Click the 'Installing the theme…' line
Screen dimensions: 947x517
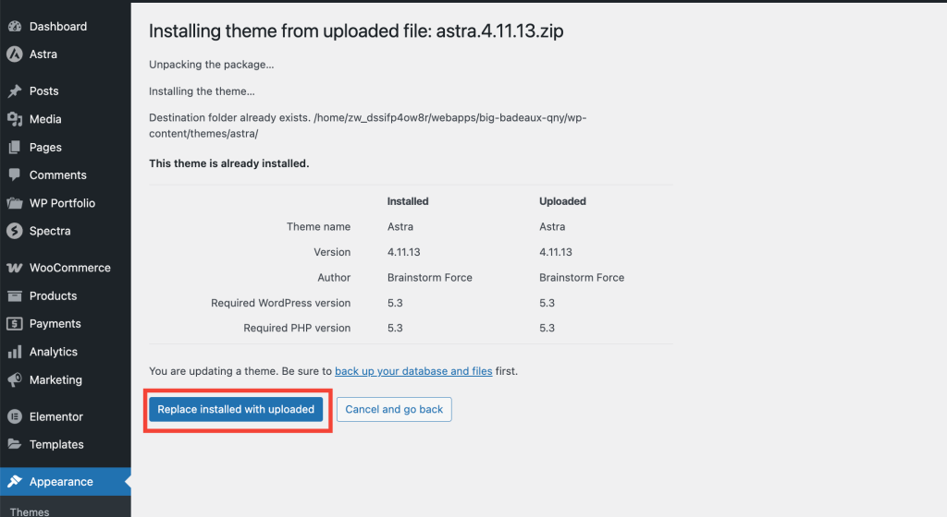[x=202, y=91]
